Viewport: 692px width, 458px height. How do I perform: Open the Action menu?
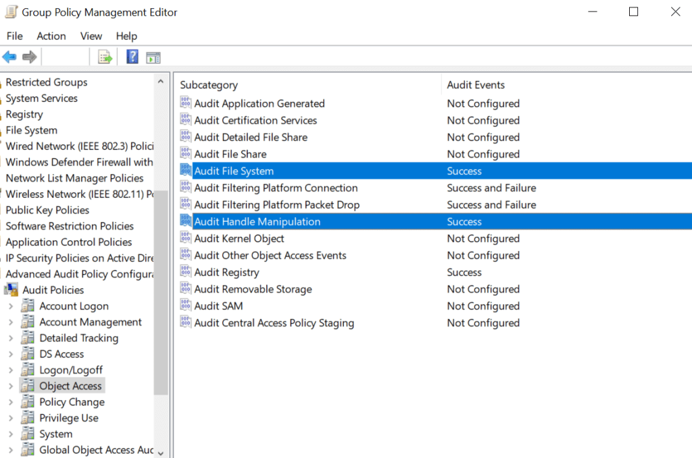[x=51, y=36]
